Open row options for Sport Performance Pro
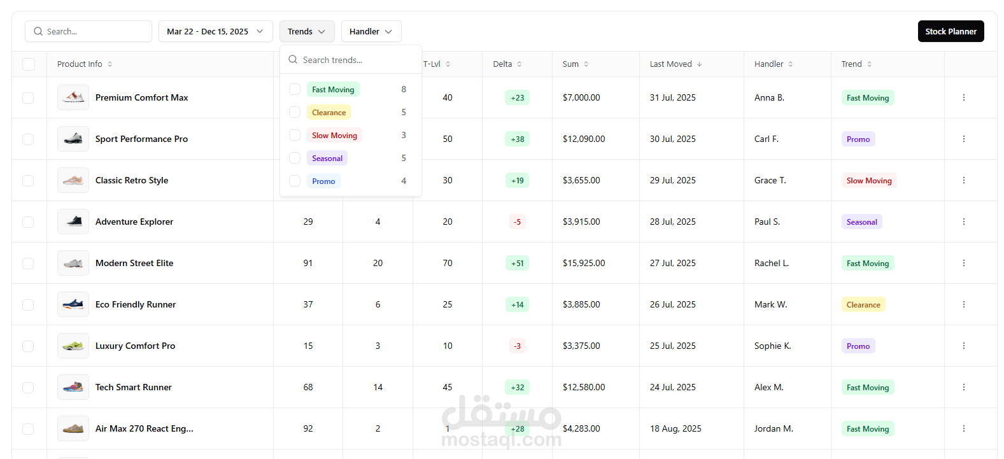Viewport: 1004px width, 459px height. pos(963,139)
